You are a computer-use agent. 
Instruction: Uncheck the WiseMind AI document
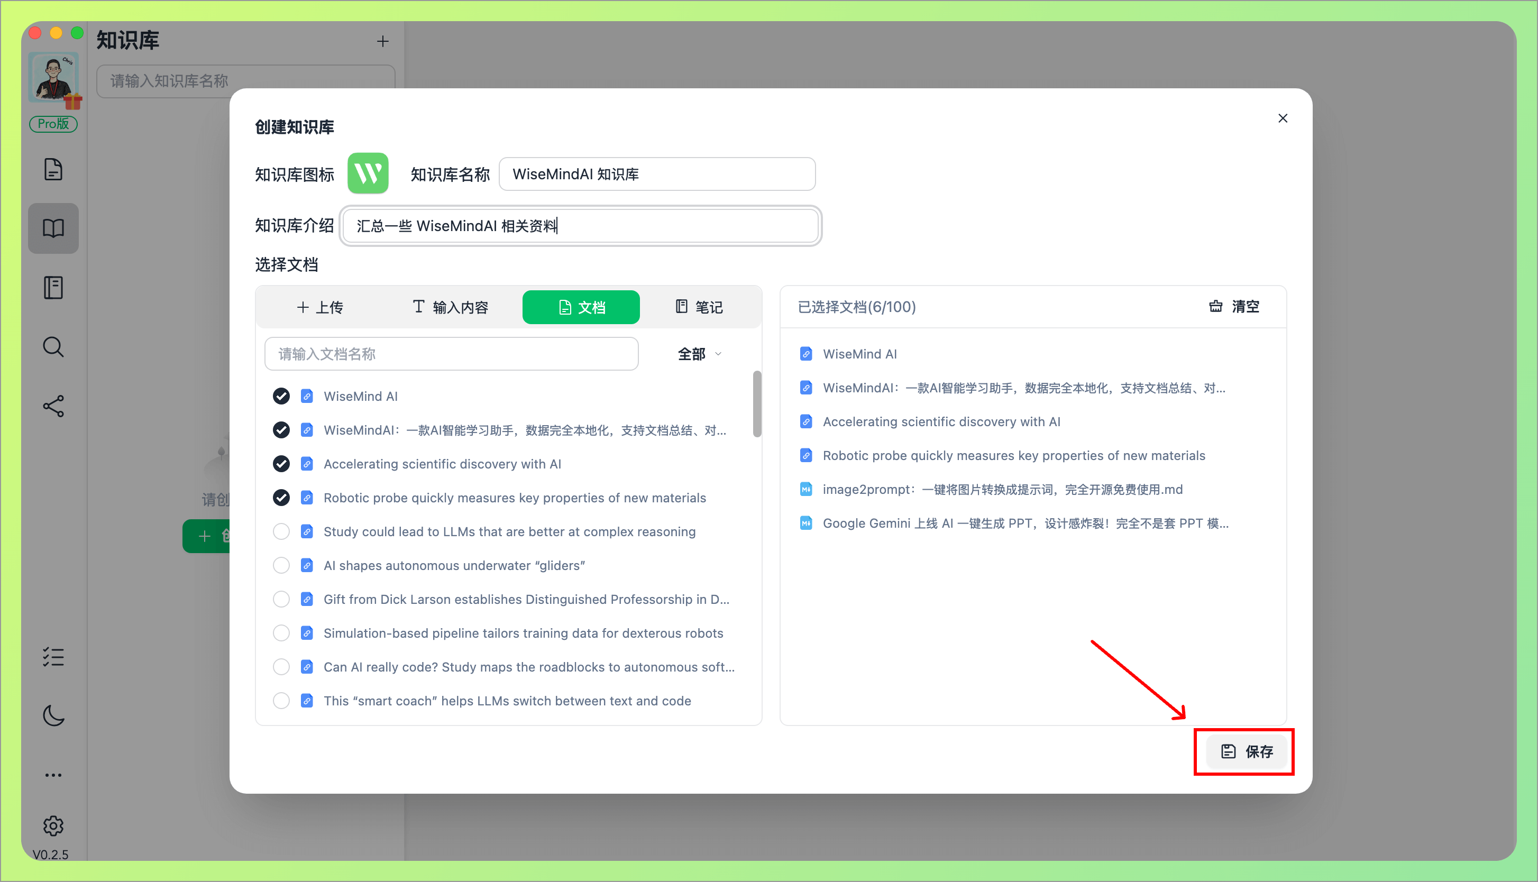click(x=281, y=396)
